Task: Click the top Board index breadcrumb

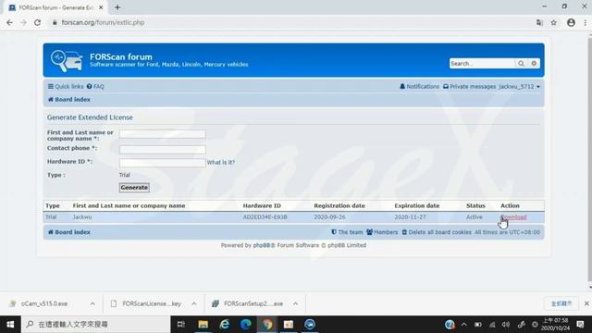Action: (x=69, y=100)
